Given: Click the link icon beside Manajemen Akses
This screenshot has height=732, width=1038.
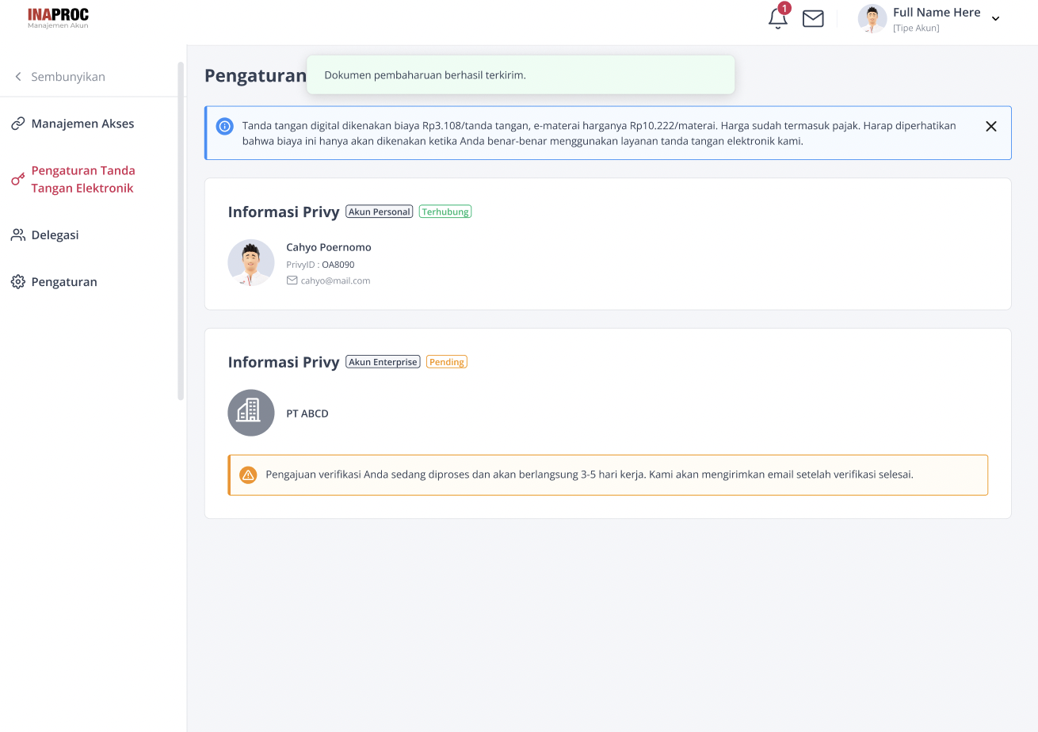Looking at the screenshot, I should 17,124.
